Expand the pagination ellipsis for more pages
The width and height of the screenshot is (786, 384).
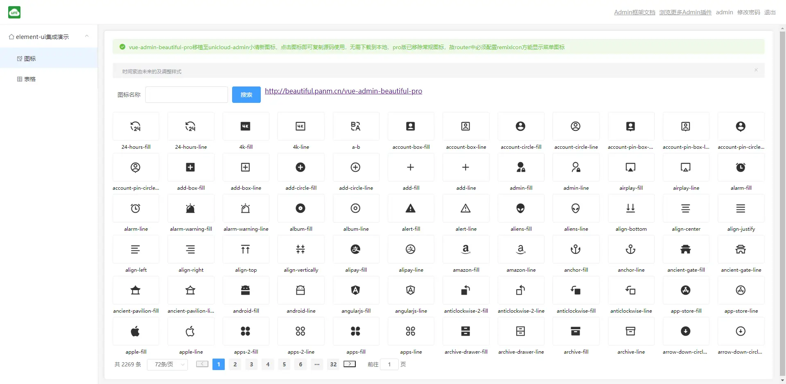pos(317,364)
